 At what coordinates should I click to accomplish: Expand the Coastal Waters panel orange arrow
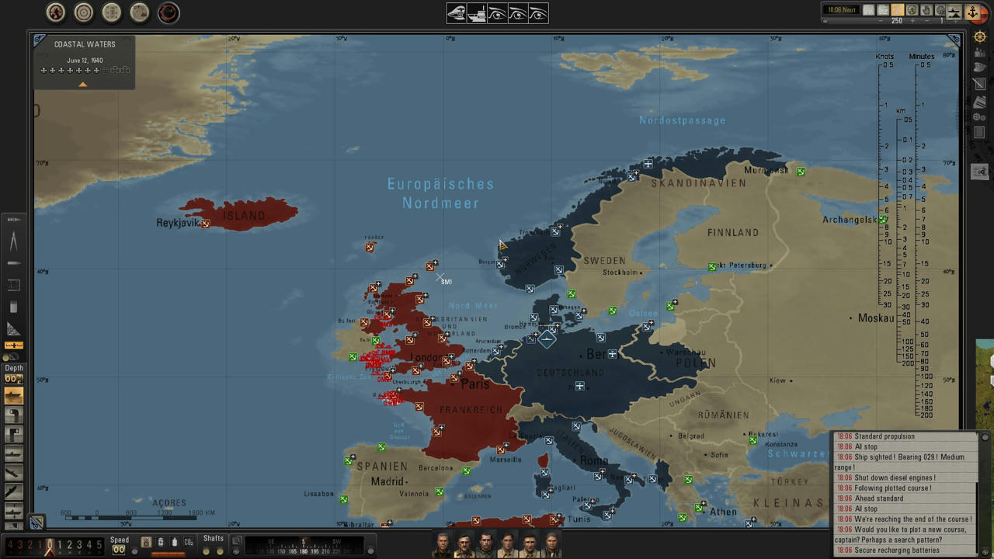click(x=83, y=84)
